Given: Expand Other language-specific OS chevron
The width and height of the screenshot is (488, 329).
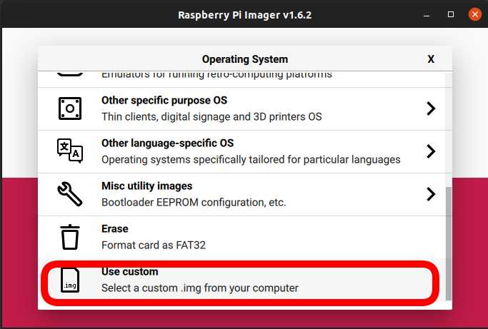Looking at the screenshot, I should tap(431, 151).
